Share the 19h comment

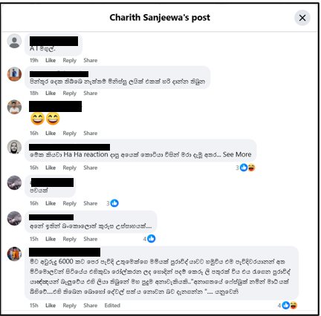pos(91,60)
